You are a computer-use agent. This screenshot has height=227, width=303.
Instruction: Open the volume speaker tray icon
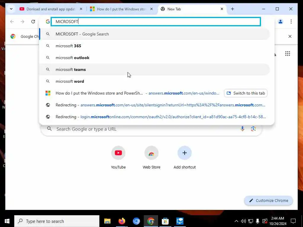tap(243, 221)
